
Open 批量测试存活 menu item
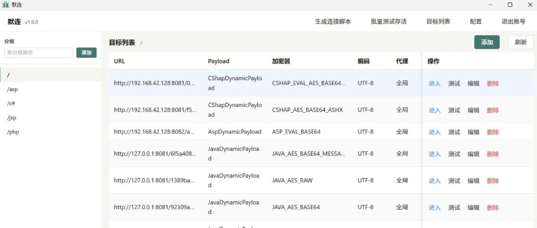pyautogui.click(x=389, y=21)
